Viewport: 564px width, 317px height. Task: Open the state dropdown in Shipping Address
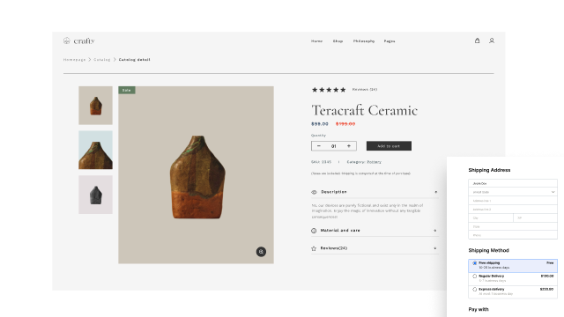(x=513, y=192)
